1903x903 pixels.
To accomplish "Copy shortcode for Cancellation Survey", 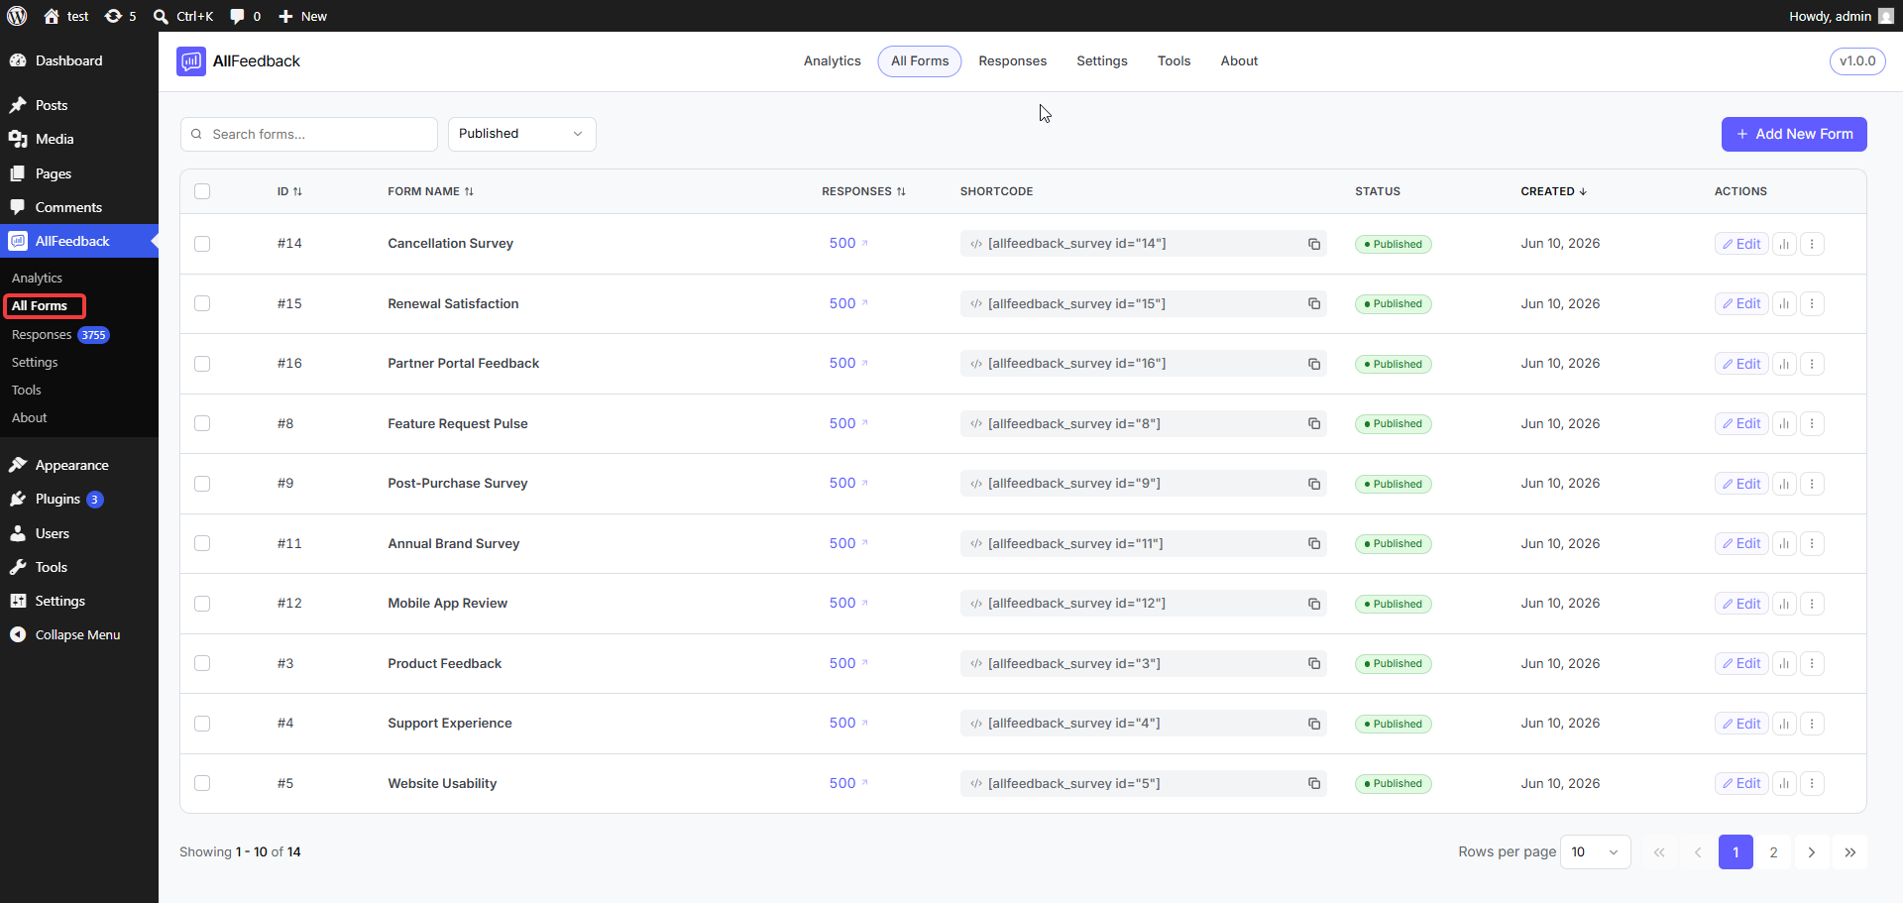I will tap(1314, 244).
